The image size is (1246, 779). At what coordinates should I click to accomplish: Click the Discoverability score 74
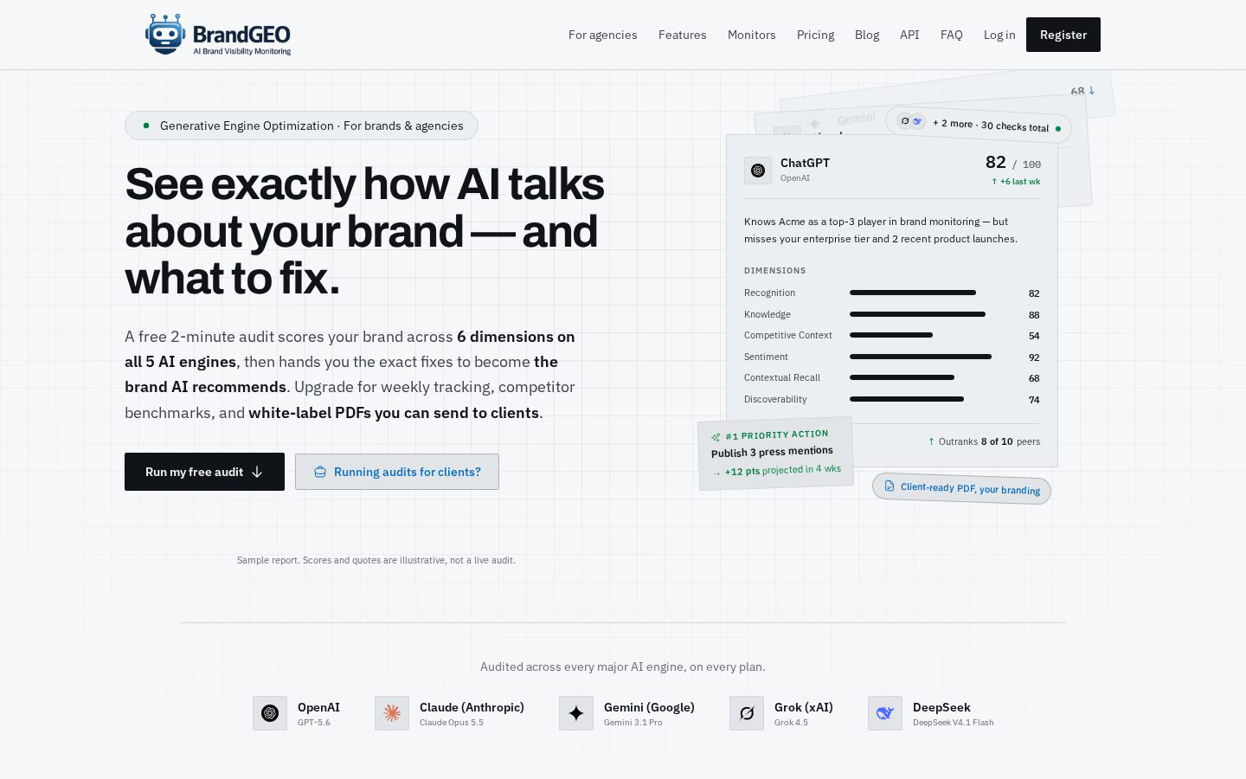coord(1034,400)
